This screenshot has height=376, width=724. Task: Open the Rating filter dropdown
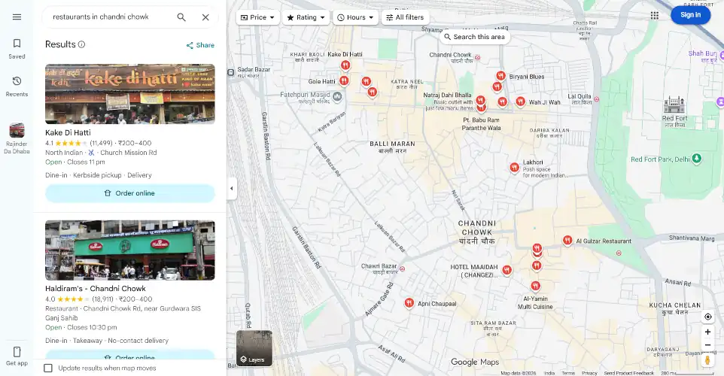306,17
